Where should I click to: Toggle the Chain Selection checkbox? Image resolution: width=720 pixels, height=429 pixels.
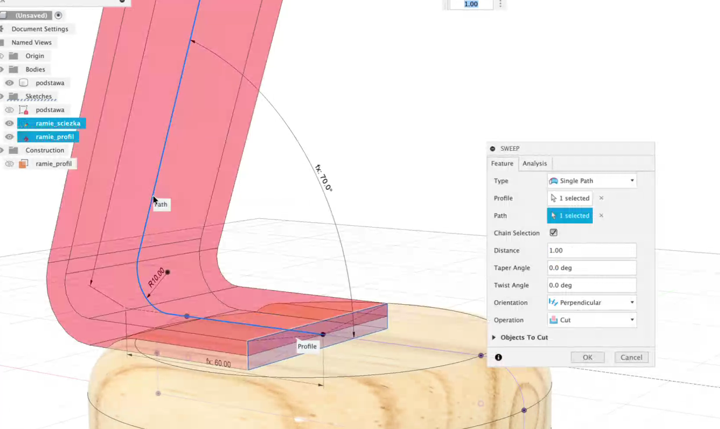(x=553, y=233)
